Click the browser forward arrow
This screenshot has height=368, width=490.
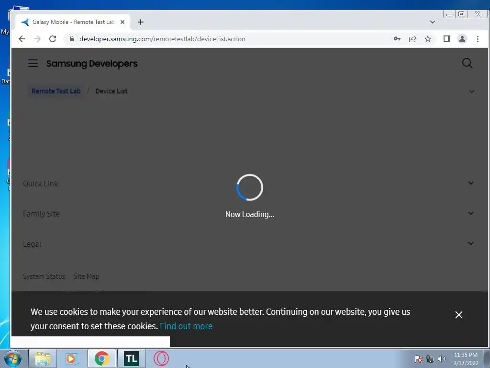click(37, 39)
